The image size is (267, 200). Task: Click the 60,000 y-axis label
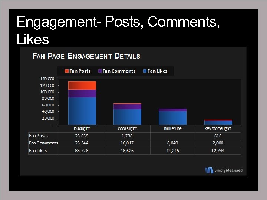48,105
